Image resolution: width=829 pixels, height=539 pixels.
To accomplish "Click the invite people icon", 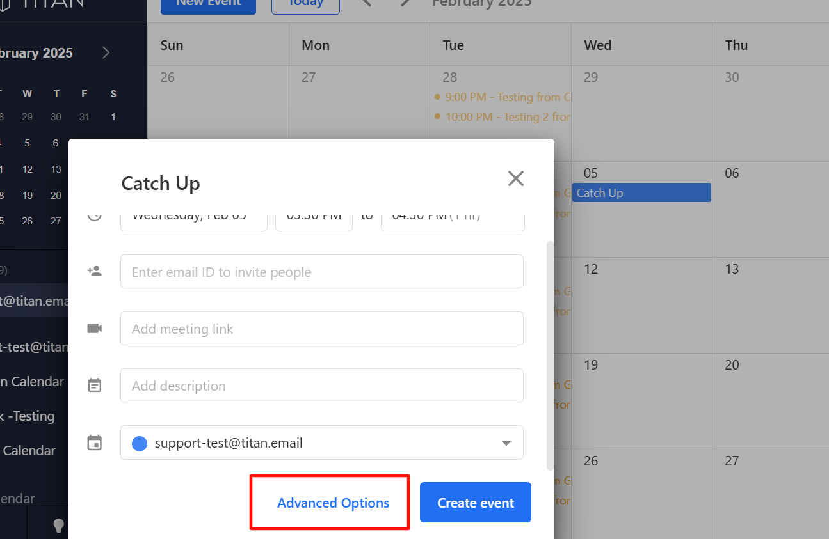I will pyautogui.click(x=95, y=271).
